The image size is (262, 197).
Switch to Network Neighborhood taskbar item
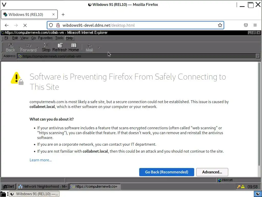(x=43, y=186)
